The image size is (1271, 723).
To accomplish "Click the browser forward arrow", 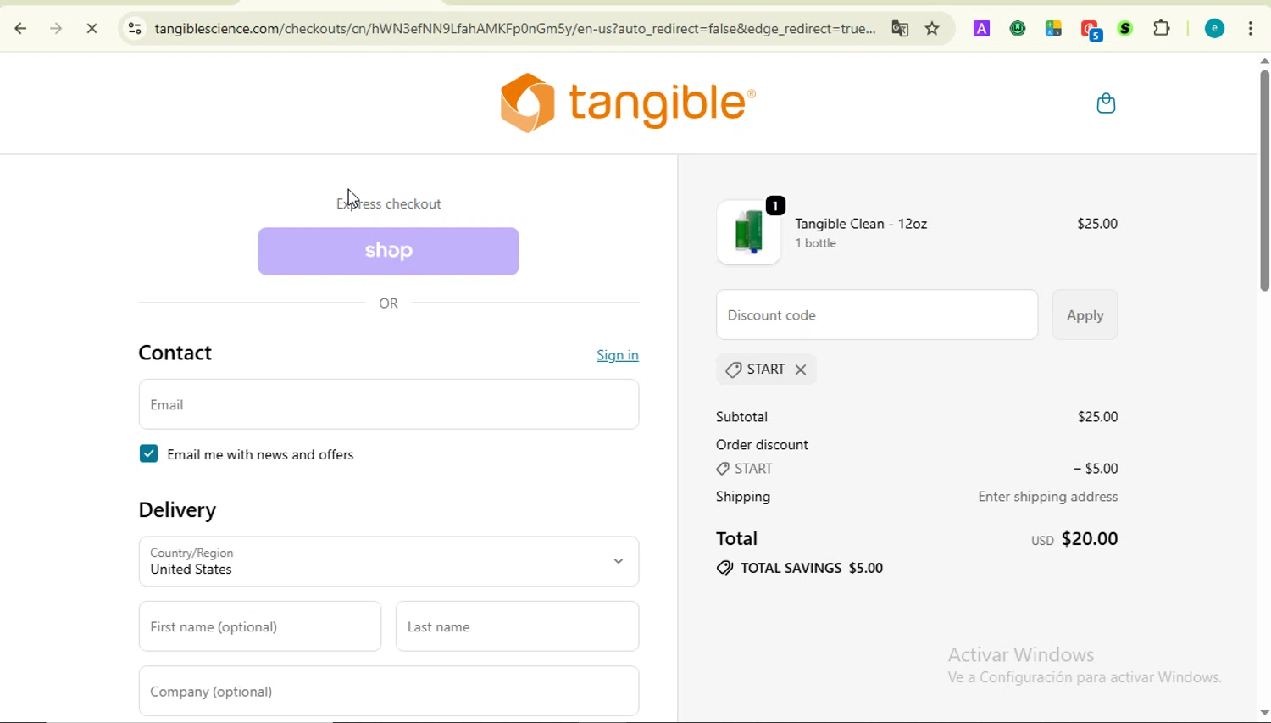I will [57, 29].
